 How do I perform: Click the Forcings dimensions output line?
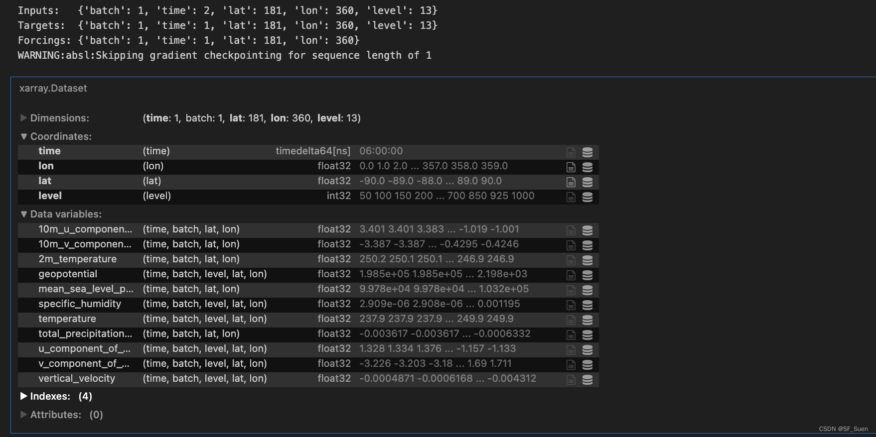[189, 40]
